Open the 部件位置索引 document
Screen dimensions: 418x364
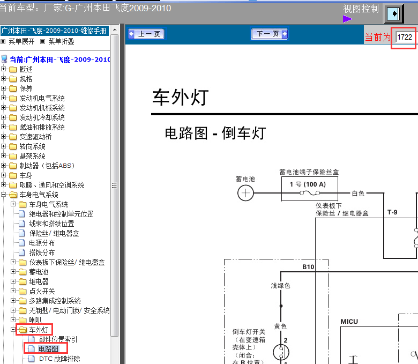pyautogui.click(x=58, y=339)
